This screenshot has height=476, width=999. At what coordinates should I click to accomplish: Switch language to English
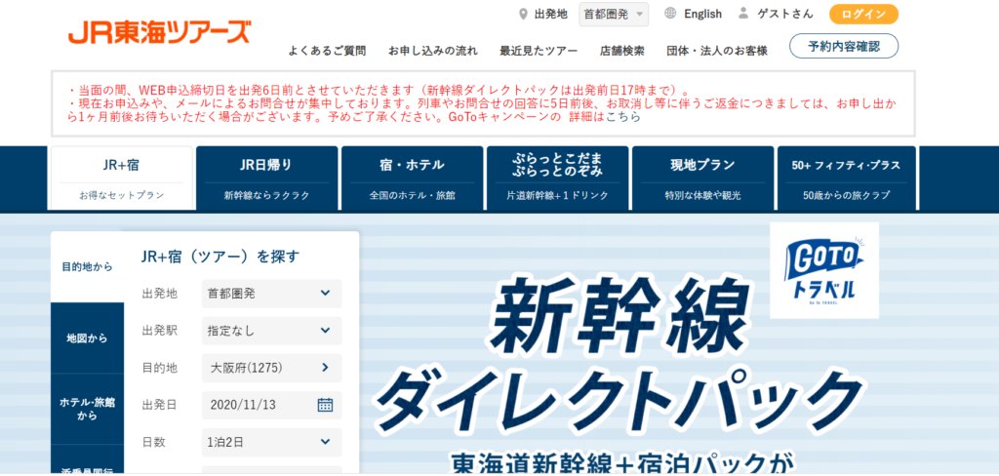click(702, 14)
